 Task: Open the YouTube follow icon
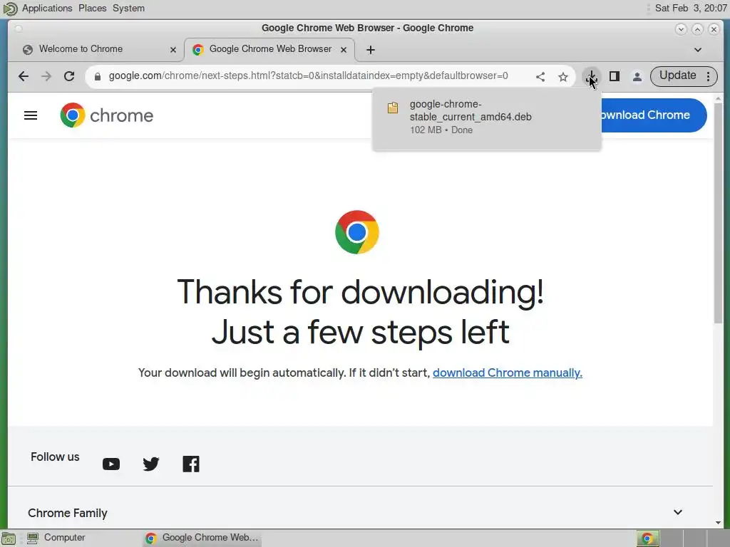pos(110,464)
